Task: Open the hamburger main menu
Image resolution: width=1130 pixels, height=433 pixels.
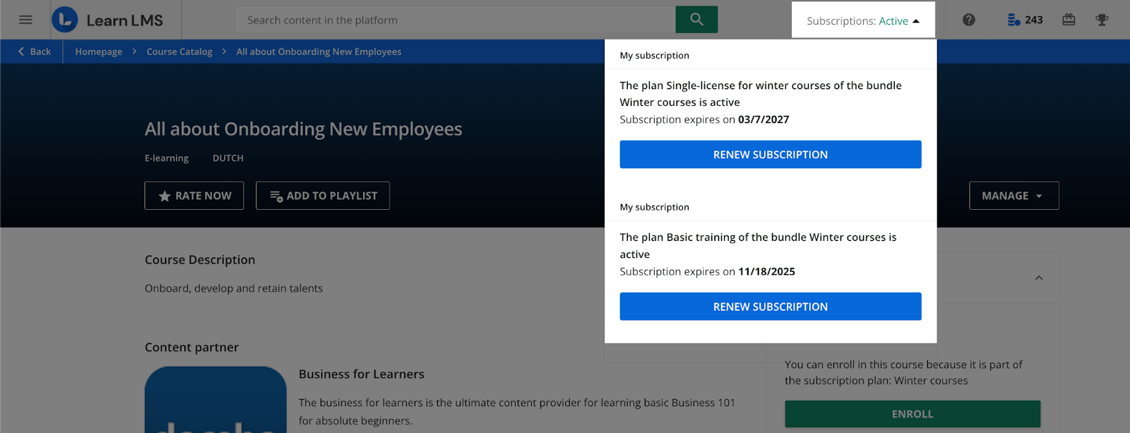Action: (x=25, y=20)
